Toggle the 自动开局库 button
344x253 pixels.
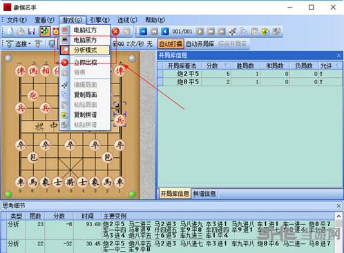[x=200, y=43]
